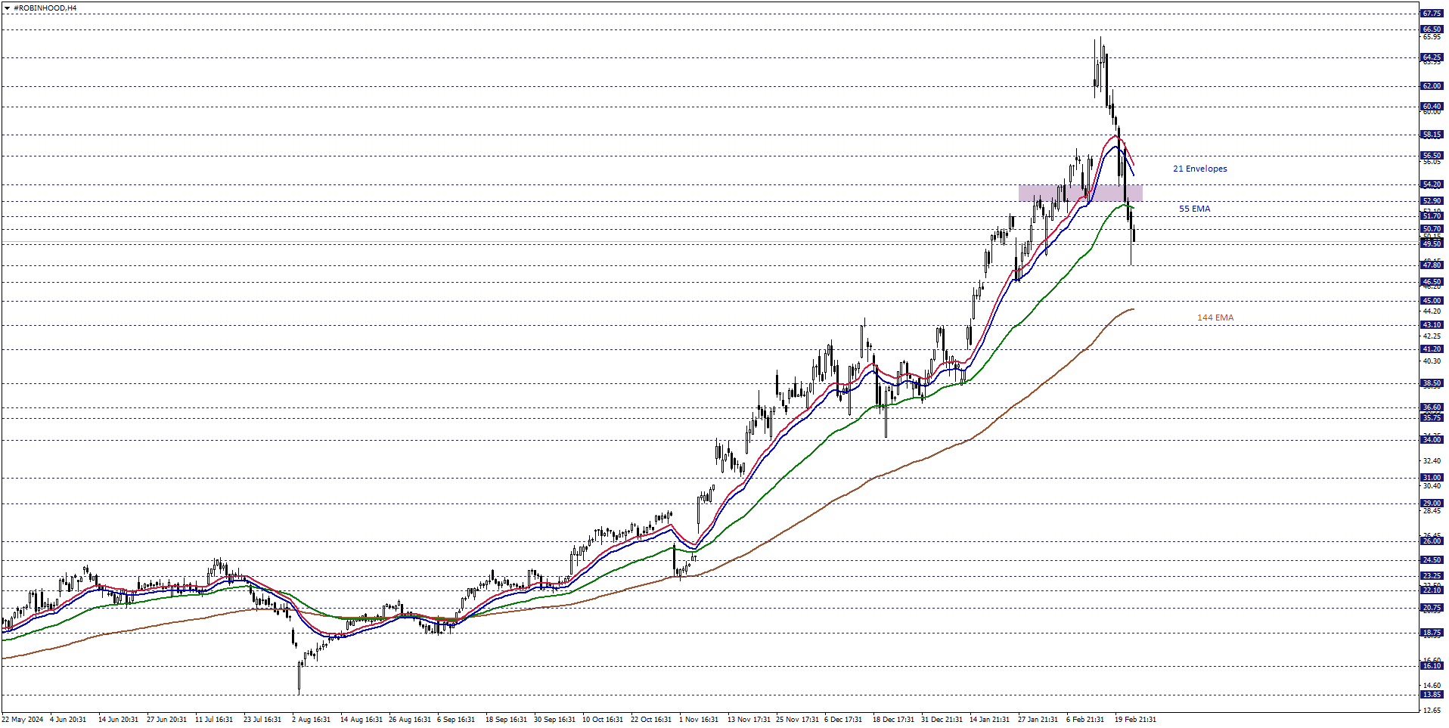Select the '21 Envelopes' text label
The height and width of the screenshot is (728, 1449).
click(x=1199, y=169)
